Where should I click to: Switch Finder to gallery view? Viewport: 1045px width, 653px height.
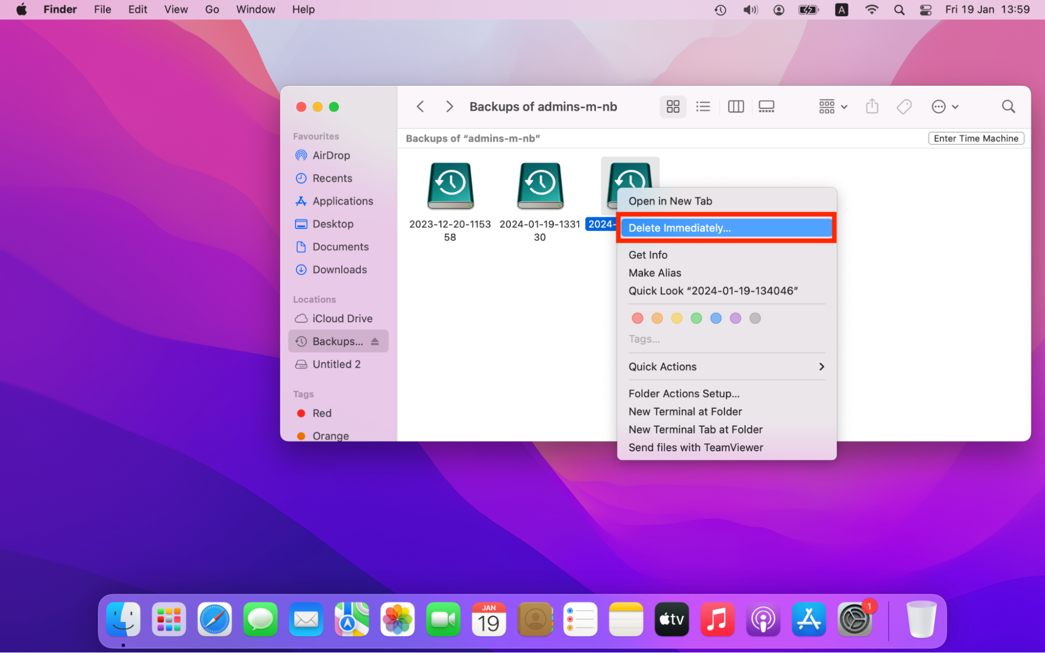tap(766, 107)
